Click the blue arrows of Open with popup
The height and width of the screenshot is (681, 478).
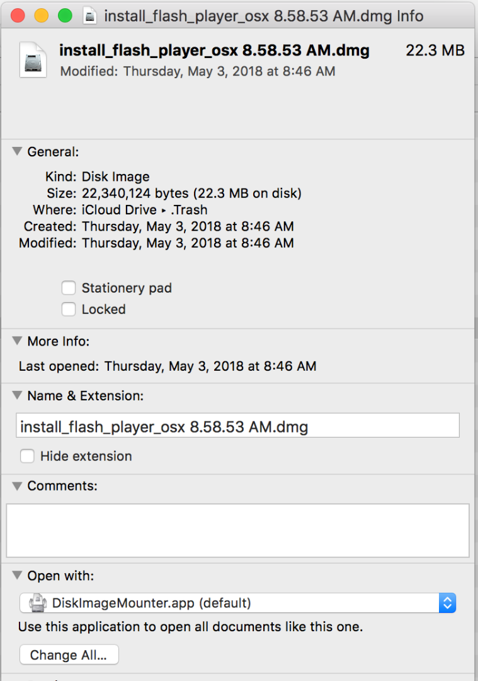(447, 603)
